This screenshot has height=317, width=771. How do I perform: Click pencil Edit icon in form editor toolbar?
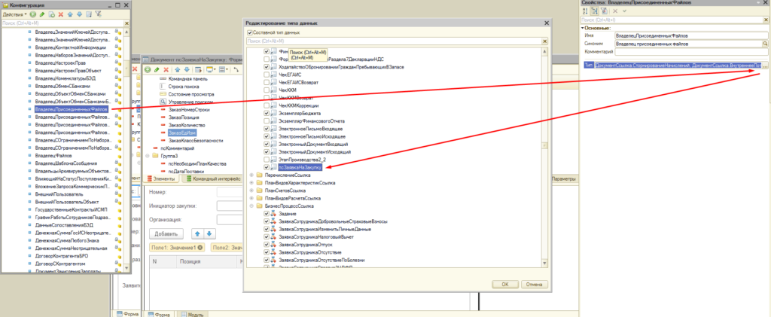[157, 70]
